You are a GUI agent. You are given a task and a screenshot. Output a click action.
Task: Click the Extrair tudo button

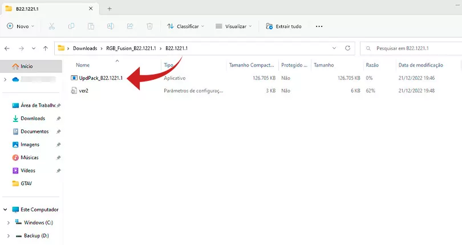pos(283,26)
